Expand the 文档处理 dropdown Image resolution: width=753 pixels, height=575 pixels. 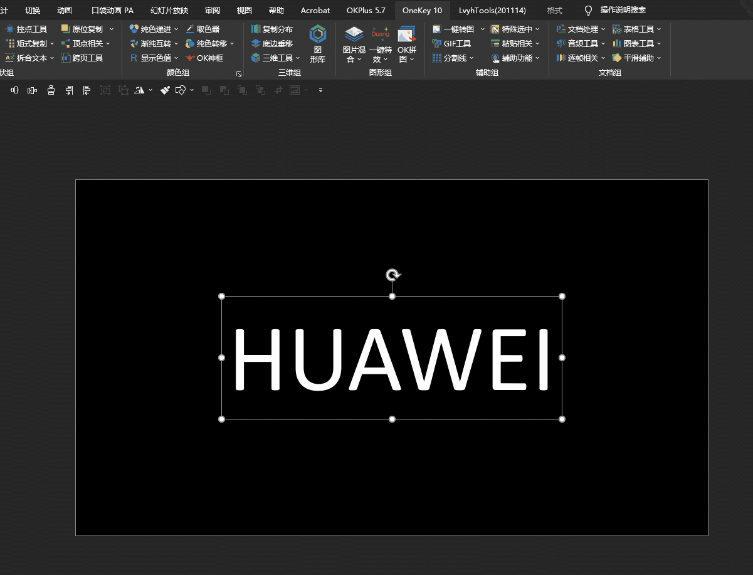click(603, 29)
